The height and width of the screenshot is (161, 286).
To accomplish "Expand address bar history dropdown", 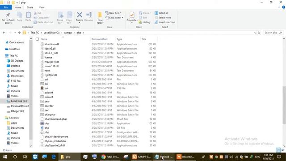I will point(255,33).
